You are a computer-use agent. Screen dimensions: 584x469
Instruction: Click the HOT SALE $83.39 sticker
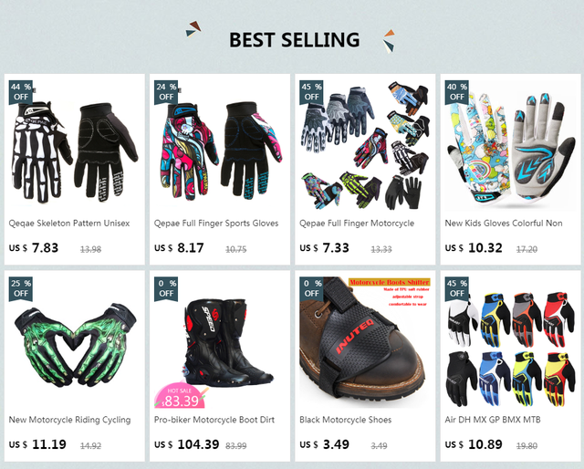(181, 397)
